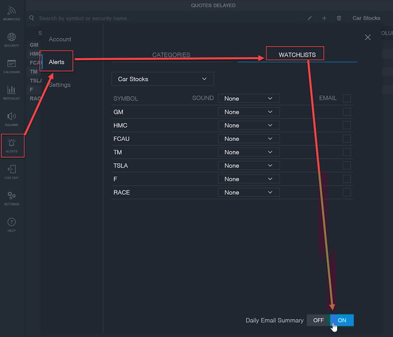Select Settings in the side menu

(60, 85)
